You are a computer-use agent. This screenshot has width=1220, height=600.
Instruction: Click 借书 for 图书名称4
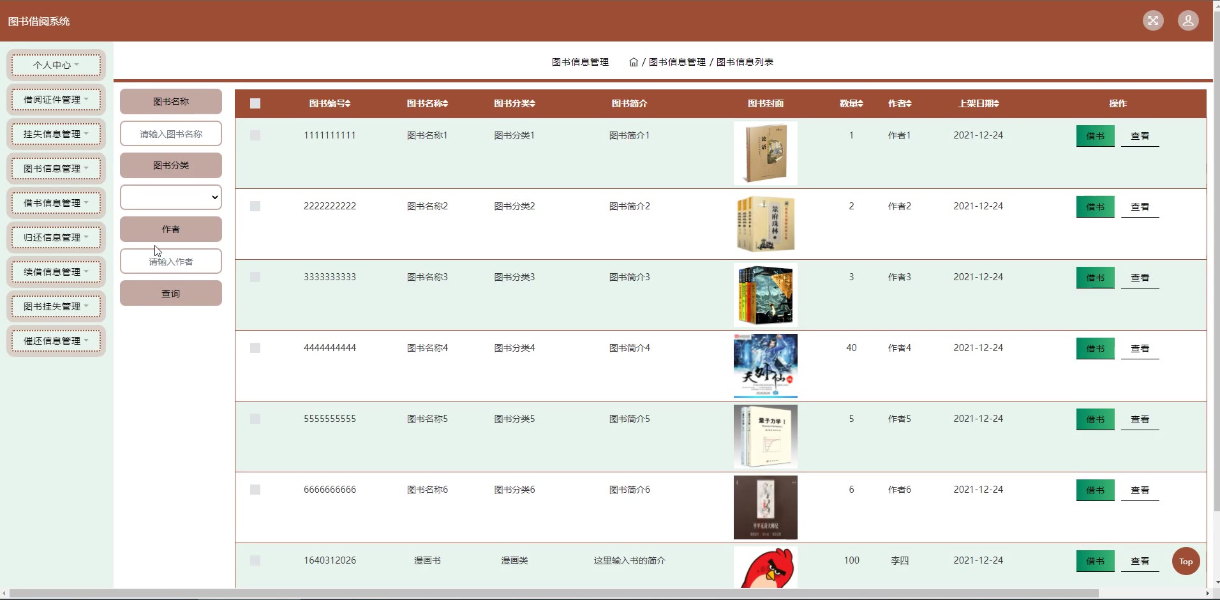pos(1096,349)
